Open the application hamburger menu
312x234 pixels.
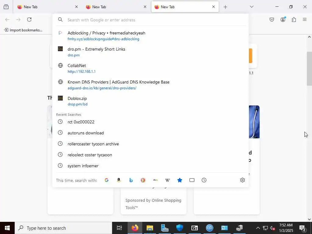coord(305,19)
